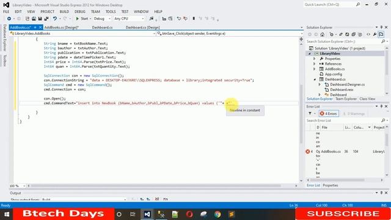391x220 pixels.
Task: Click the Undo toolbar icon
Action: [54, 19]
